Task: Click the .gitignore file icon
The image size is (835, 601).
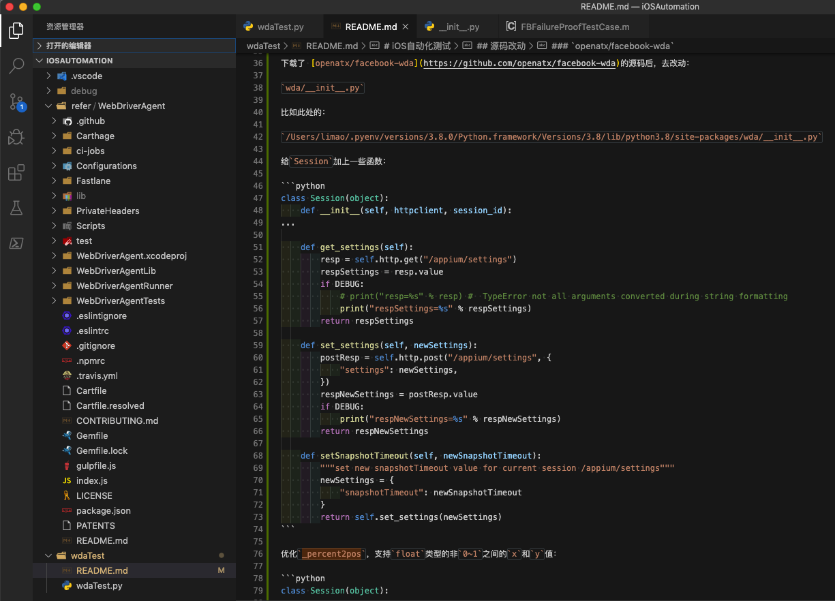Action: point(67,345)
